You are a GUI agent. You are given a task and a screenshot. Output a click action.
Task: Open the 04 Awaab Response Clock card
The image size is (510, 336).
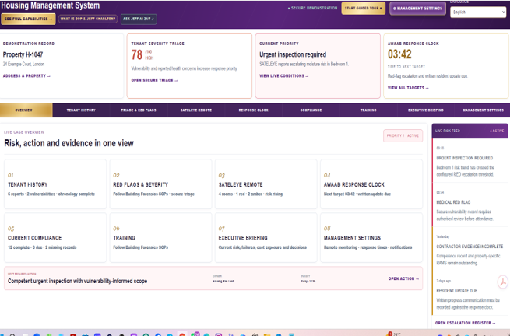point(371,184)
